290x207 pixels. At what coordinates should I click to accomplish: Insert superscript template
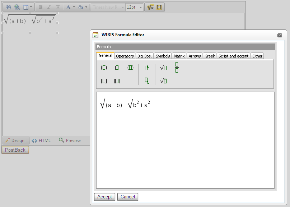[x=147, y=68]
